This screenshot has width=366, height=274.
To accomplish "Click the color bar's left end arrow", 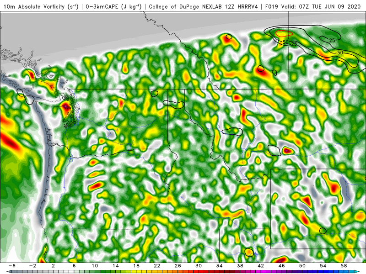I will [x=8, y=272].
